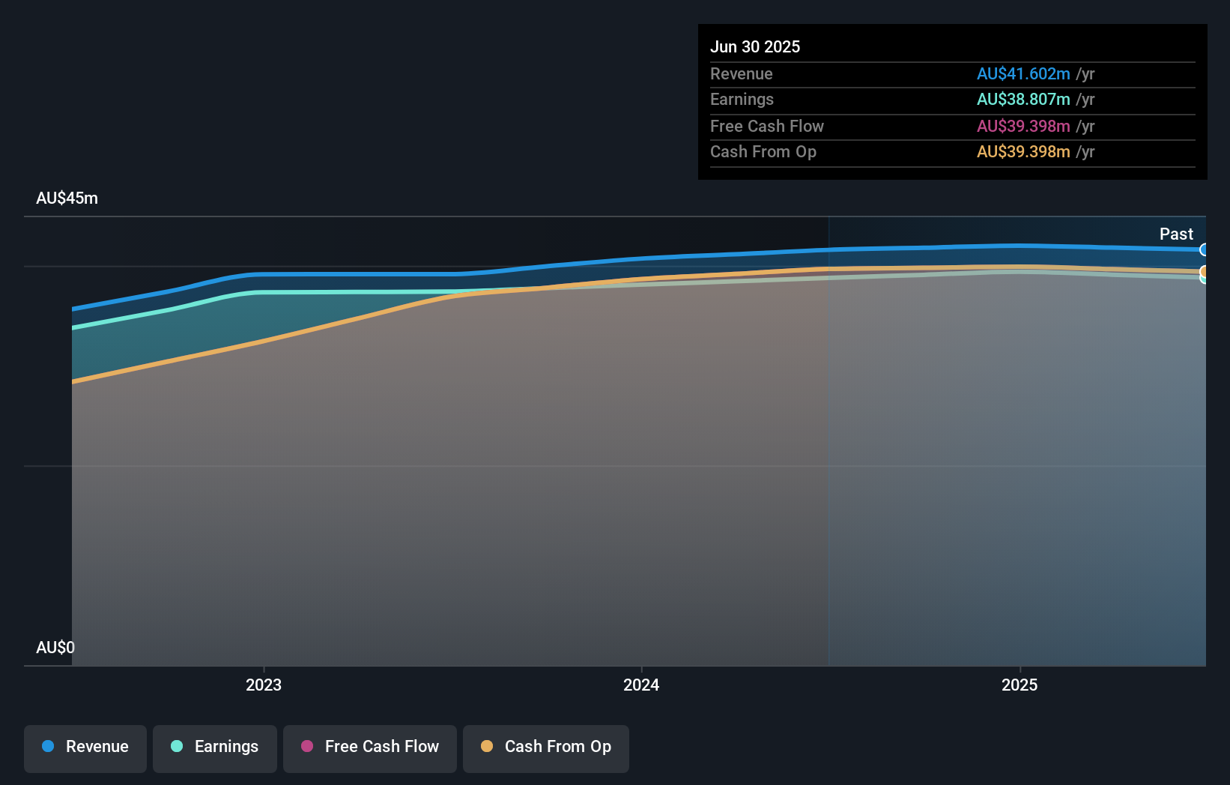Image resolution: width=1230 pixels, height=785 pixels.
Task: Click the 2025 x-axis label
Action: coord(1020,685)
